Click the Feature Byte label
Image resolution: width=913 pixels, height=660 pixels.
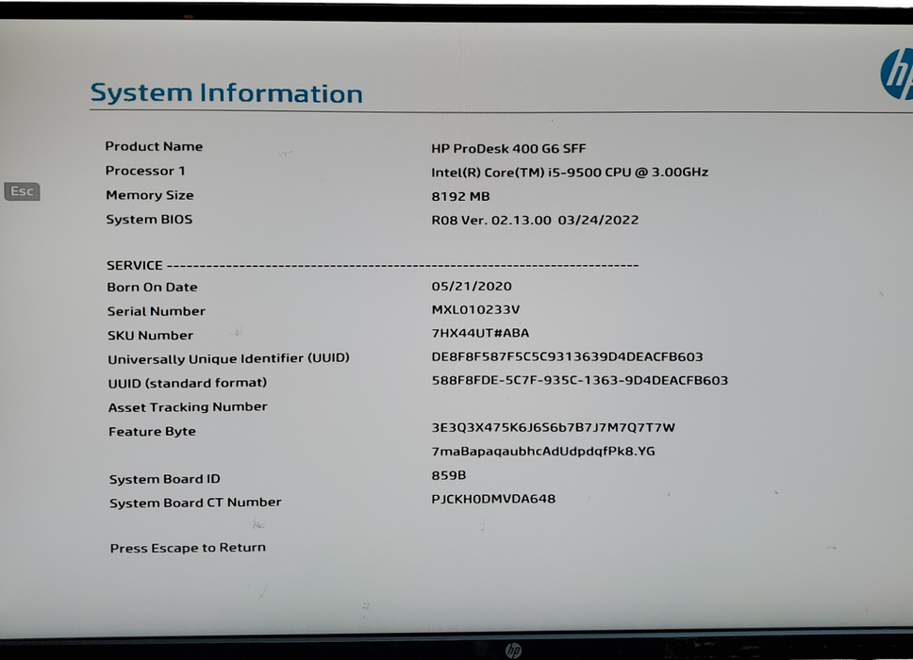[152, 431]
